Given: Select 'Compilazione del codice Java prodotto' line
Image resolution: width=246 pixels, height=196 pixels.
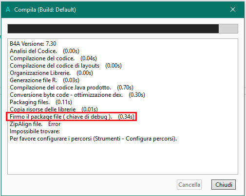Looking at the screenshot, I should tap(72, 88).
